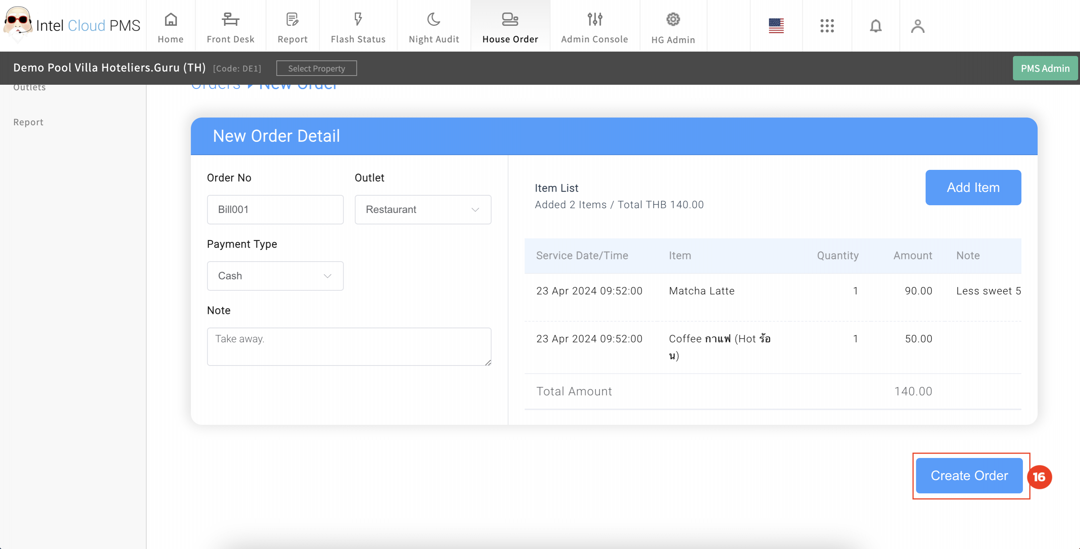
Task: Open the Front Desk icon
Action: pos(230,20)
